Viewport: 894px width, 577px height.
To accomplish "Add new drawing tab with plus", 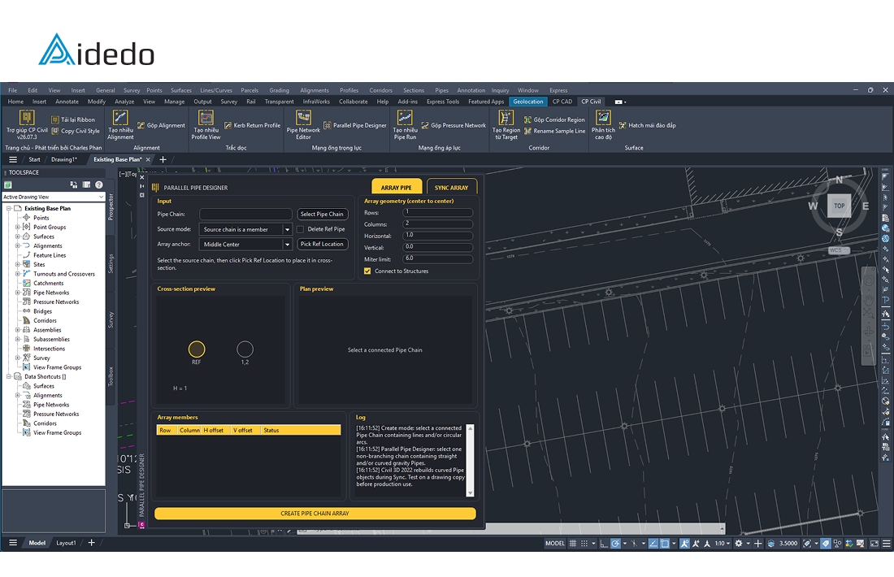I will [163, 159].
